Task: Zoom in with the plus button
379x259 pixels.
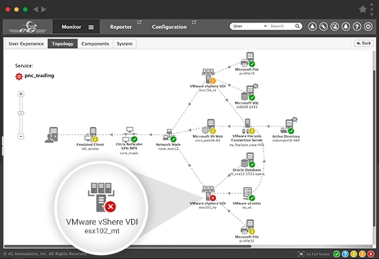Action: pos(21,94)
